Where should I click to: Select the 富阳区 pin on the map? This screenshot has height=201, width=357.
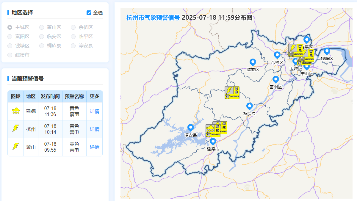pyautogui.click(x=275, y=79)
